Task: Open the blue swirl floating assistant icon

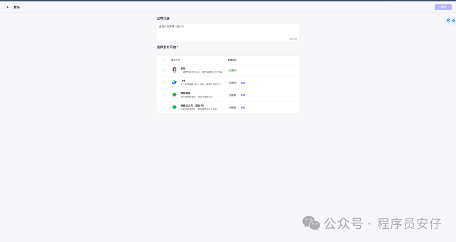Action: coord(448,20)
